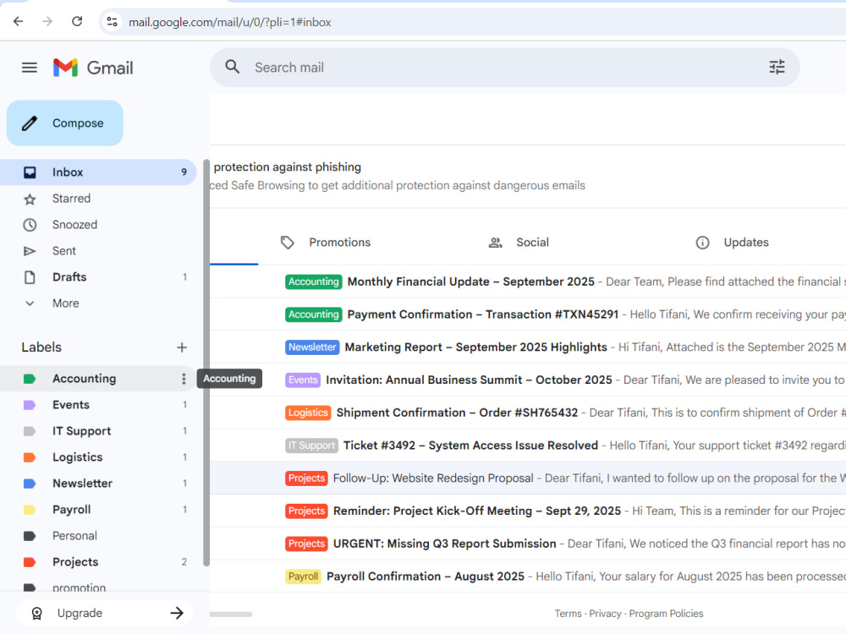
Task: Go forward in browser history
Action: 47,22
